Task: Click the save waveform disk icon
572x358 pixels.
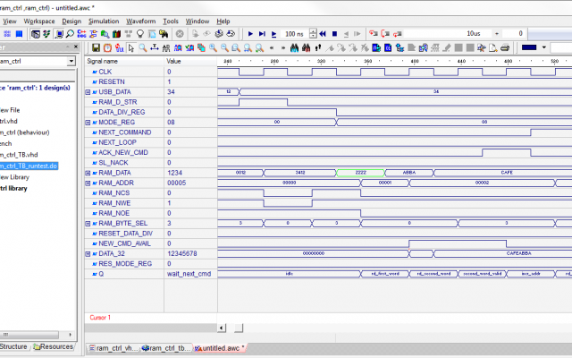Action: [x=97, y=47]
